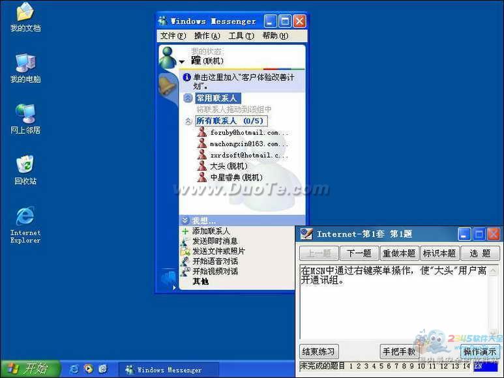Select contact machongxin@163.com
This screenshot has width=504, height=378.
[249, 144]
